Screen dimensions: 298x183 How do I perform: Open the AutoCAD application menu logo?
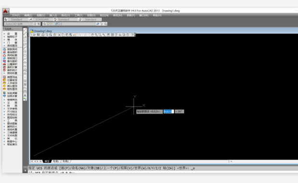5,11
